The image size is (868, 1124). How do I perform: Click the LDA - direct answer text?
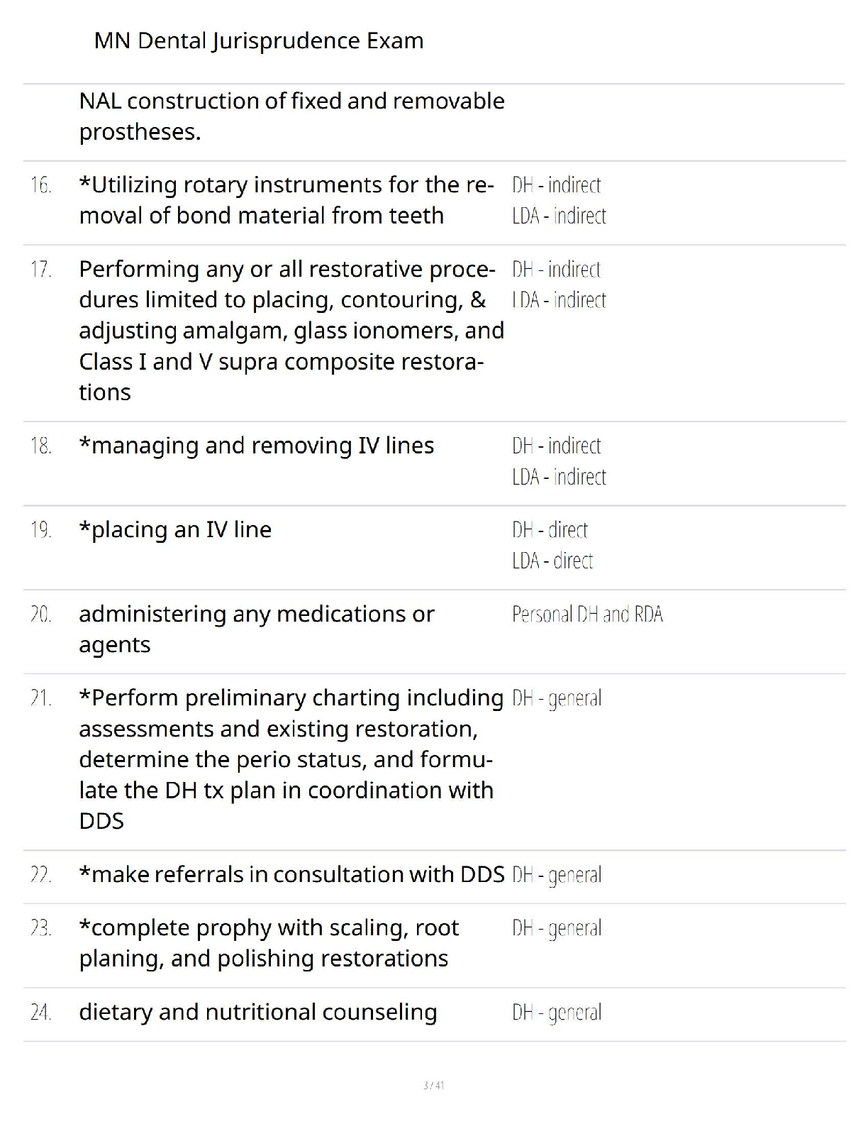click(x=552, y=561)
